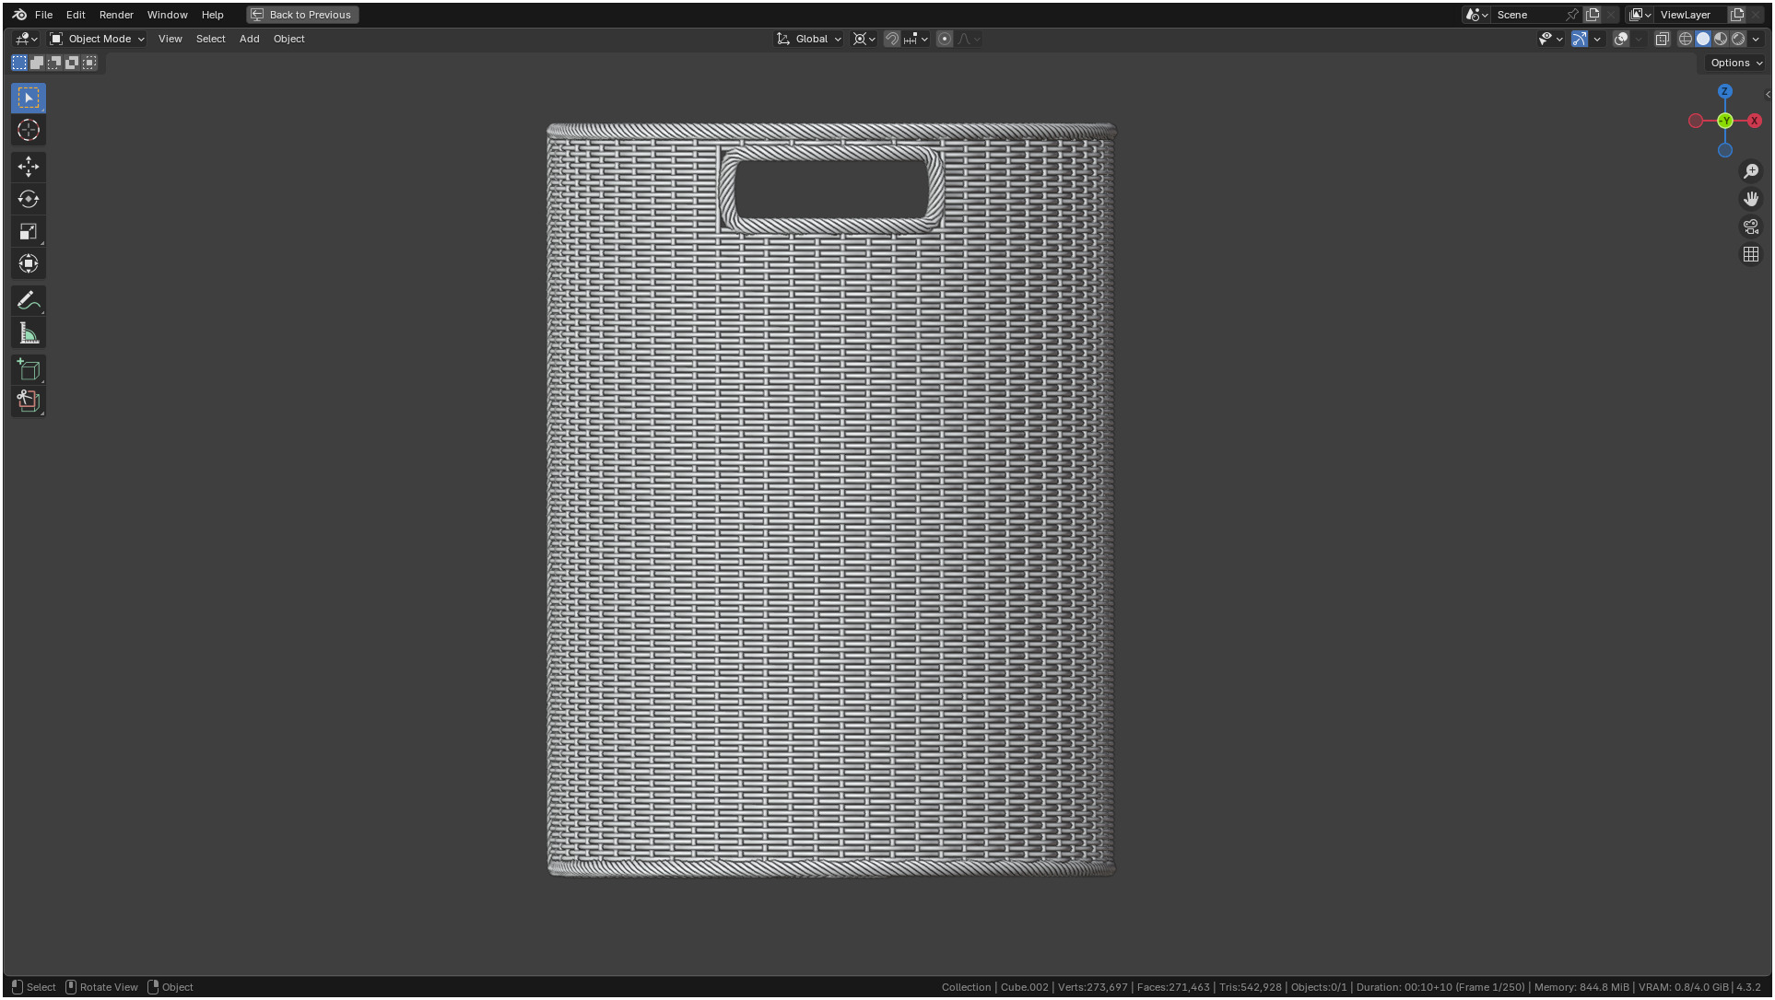The image size is (1775, 1000).
Task: Toggle X-ray mode
Action: point(1663,39)
